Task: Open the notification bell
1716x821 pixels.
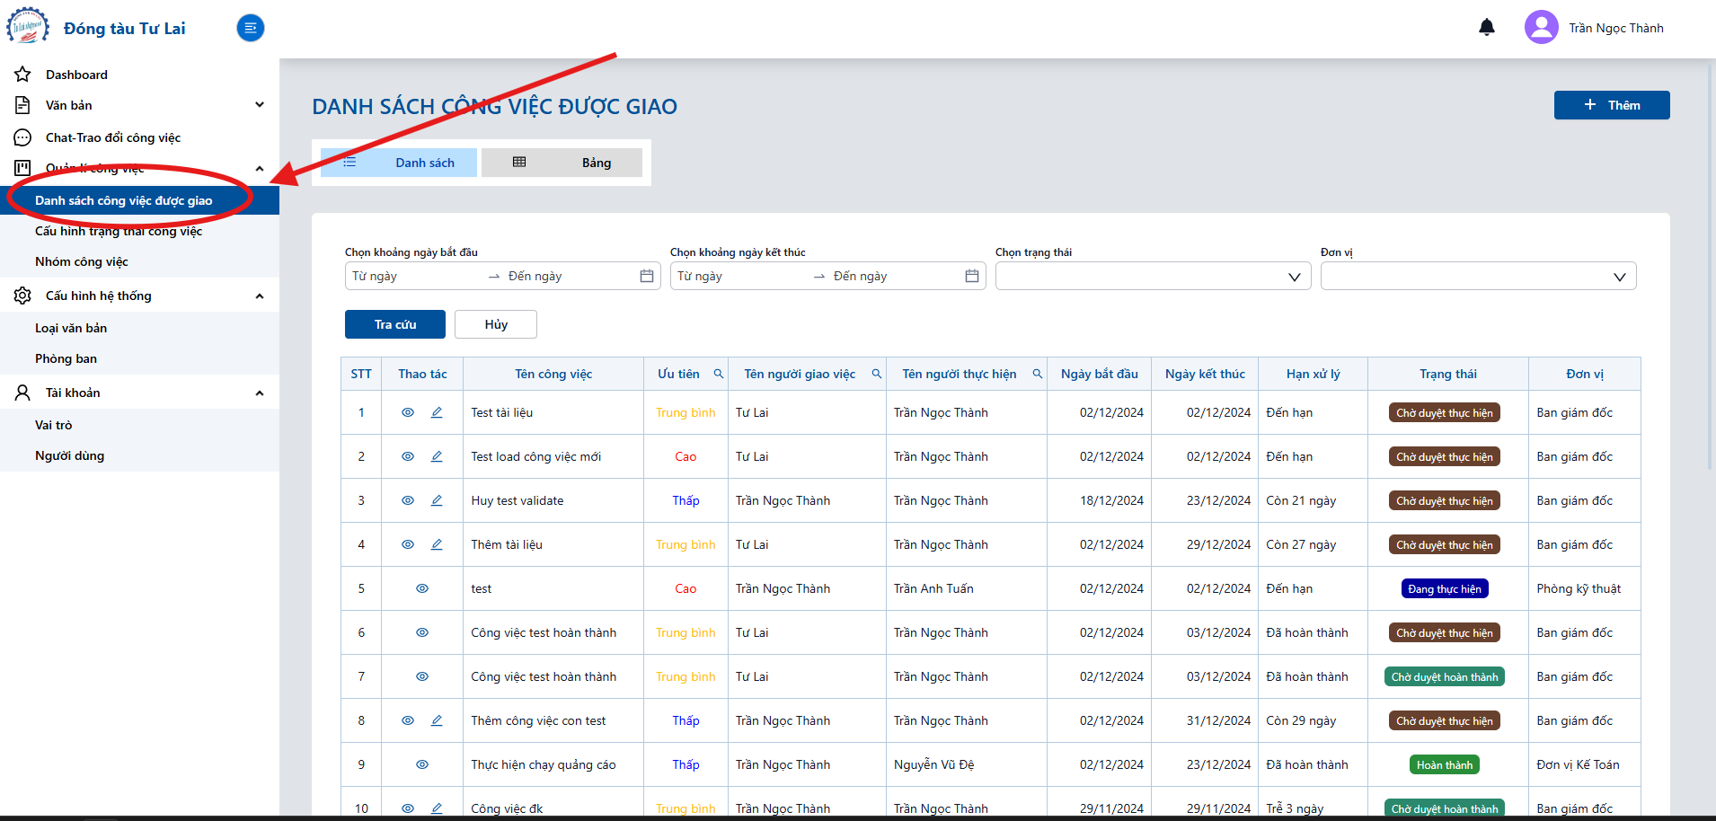Action: (1487, 27)
